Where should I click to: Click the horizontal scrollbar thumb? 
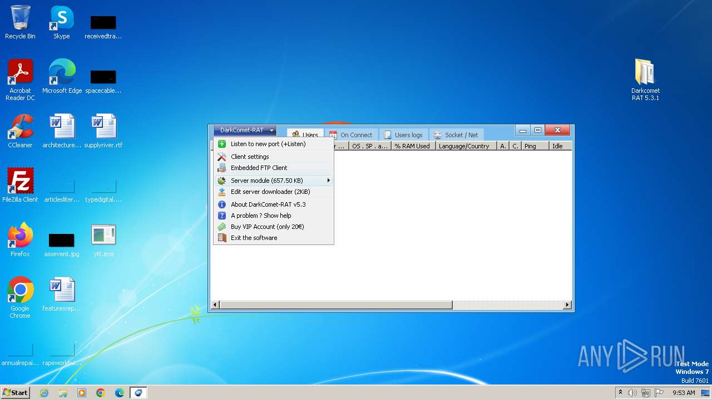pyautogui.click(x=336, y=305)
